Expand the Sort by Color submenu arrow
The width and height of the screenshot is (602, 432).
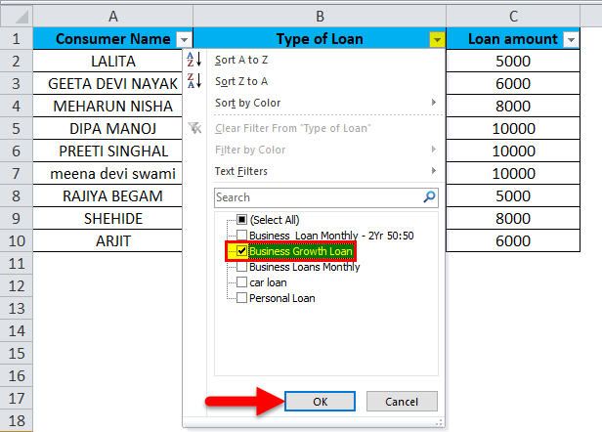click(434, 103)
